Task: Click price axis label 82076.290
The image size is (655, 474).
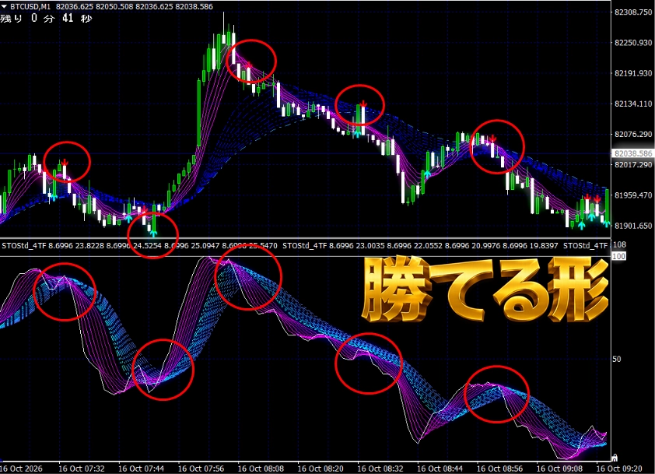Action: coord(633,134)
